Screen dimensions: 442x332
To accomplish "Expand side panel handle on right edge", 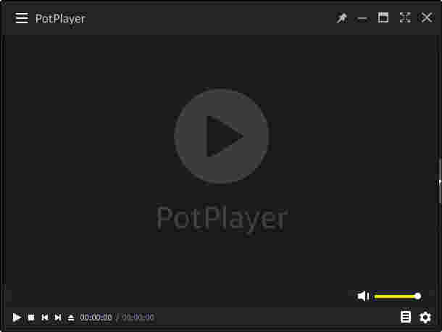I will tap(440, 181).
